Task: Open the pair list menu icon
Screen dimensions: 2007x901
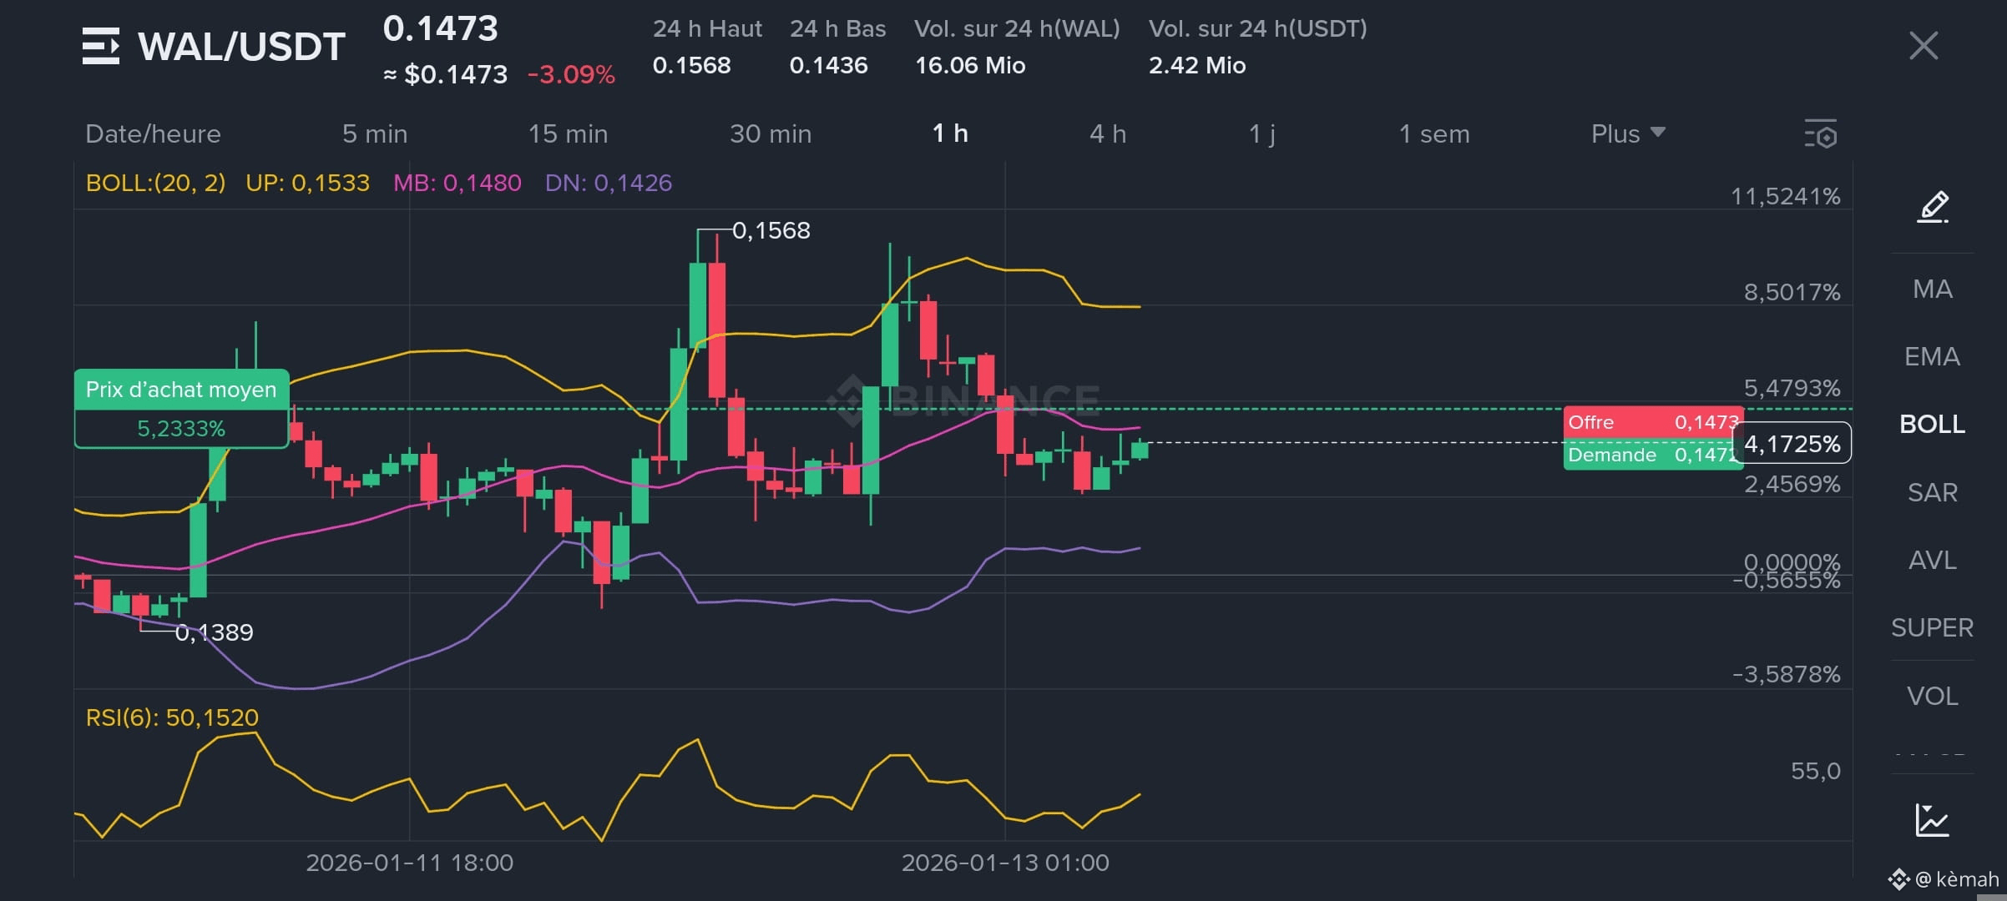Action: click(x=101, y=46)
